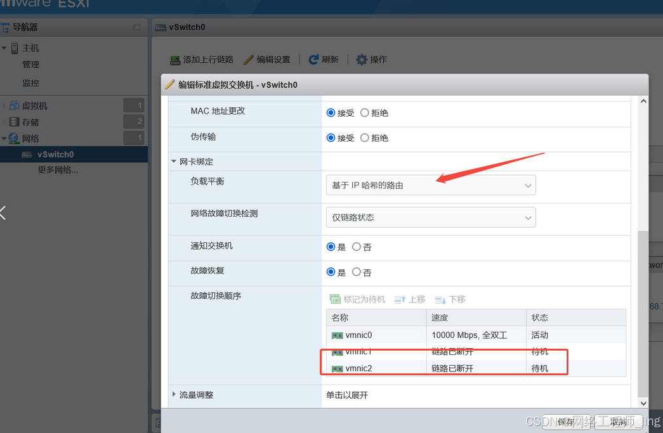The width and height of the screenshot is (663, 433).
Task: Click the 导航器 tree icon in the header
Action: click(x=5, y=27)
